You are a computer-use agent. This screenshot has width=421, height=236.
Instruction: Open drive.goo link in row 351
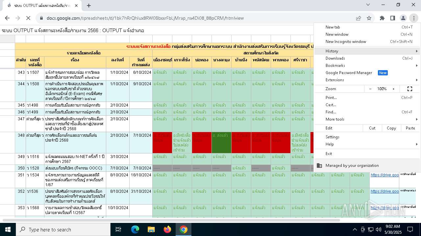click(x=384, y=175)
